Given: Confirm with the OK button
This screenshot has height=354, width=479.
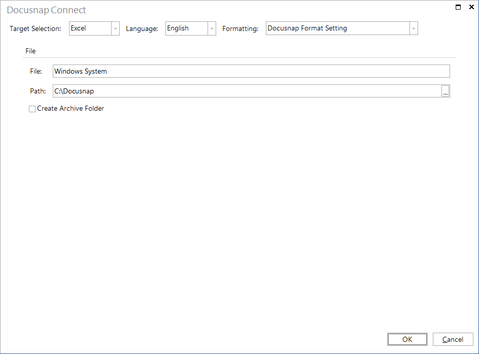Looking at the screenshot, I should click(407, 339).
